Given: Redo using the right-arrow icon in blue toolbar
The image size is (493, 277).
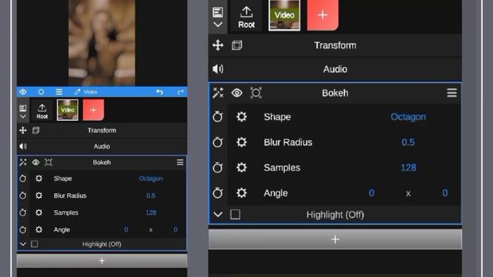Looking at the screenshot, I should pos(180,92).
